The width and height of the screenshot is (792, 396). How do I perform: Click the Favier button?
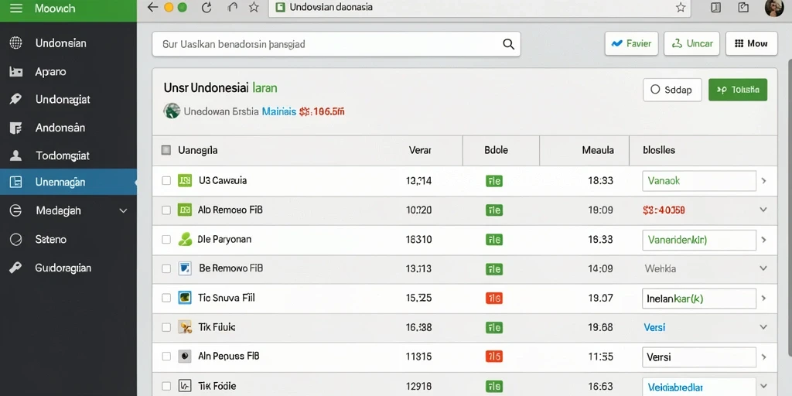click(x=631, y=43)
